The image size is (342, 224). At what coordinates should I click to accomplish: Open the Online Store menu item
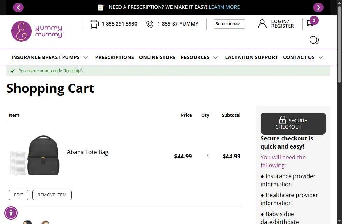(x=157, y=57)
